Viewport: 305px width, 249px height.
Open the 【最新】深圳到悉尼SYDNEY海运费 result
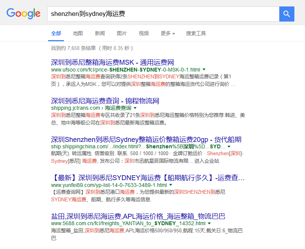coord(148,178)
